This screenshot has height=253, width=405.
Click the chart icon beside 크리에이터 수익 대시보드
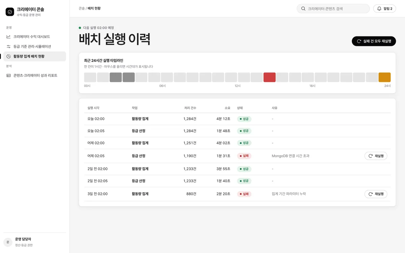point(8,36)
